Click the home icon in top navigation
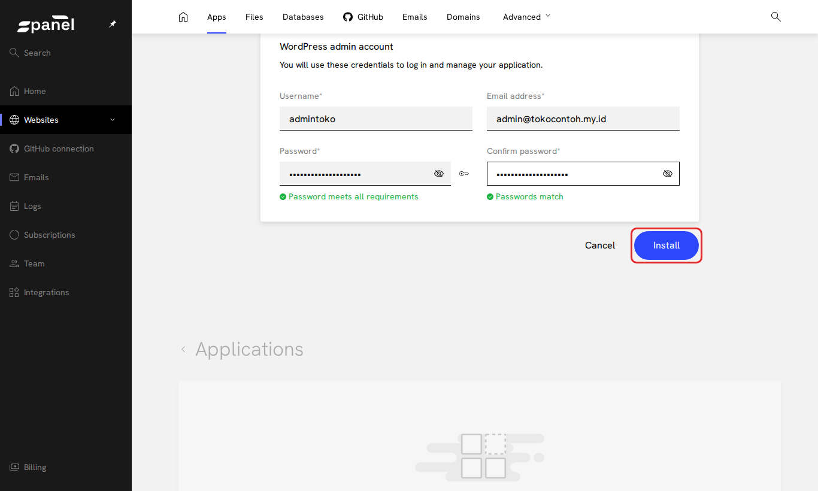 183,17
